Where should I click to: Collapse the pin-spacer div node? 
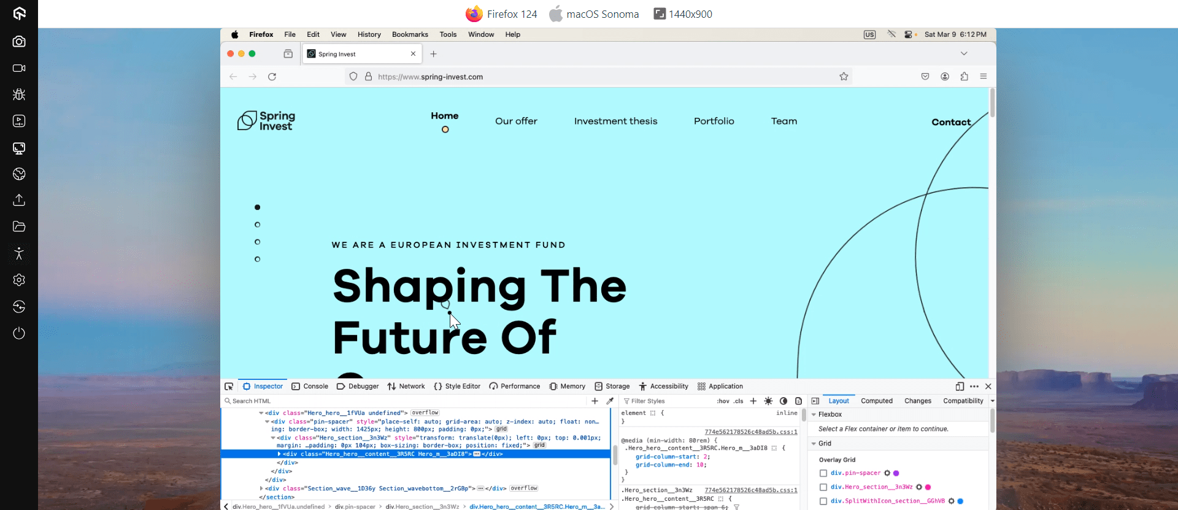(x=268, y=422)
